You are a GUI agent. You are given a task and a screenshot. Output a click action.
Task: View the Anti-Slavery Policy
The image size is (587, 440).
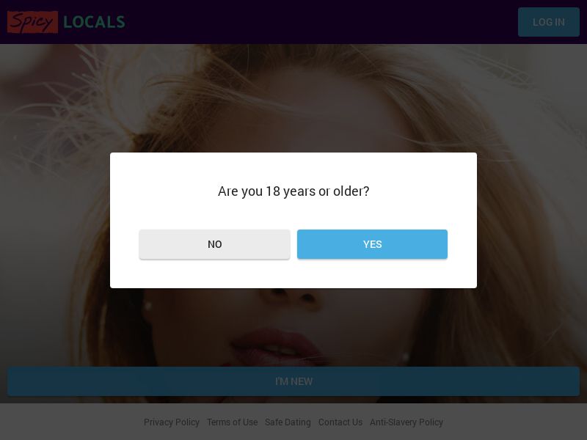coord(406,422)
